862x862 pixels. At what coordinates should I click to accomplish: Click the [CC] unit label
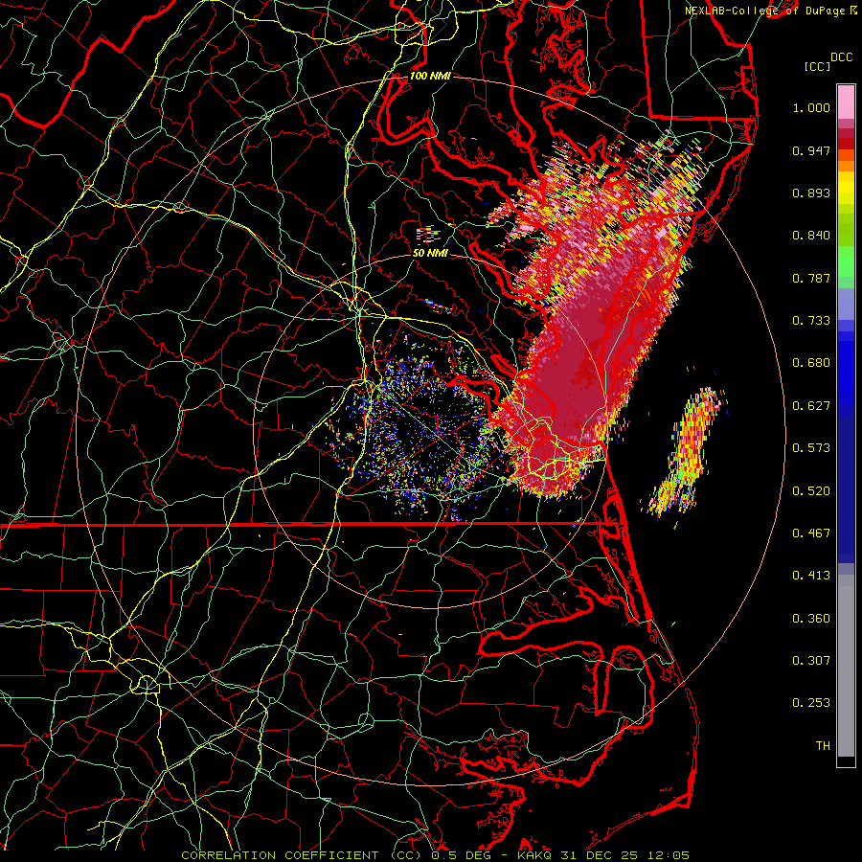point(817,66)
